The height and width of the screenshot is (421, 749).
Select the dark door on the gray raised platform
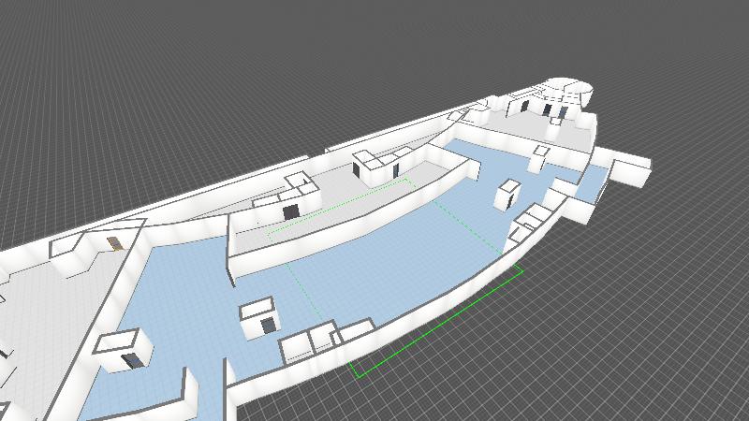[291, 211]
